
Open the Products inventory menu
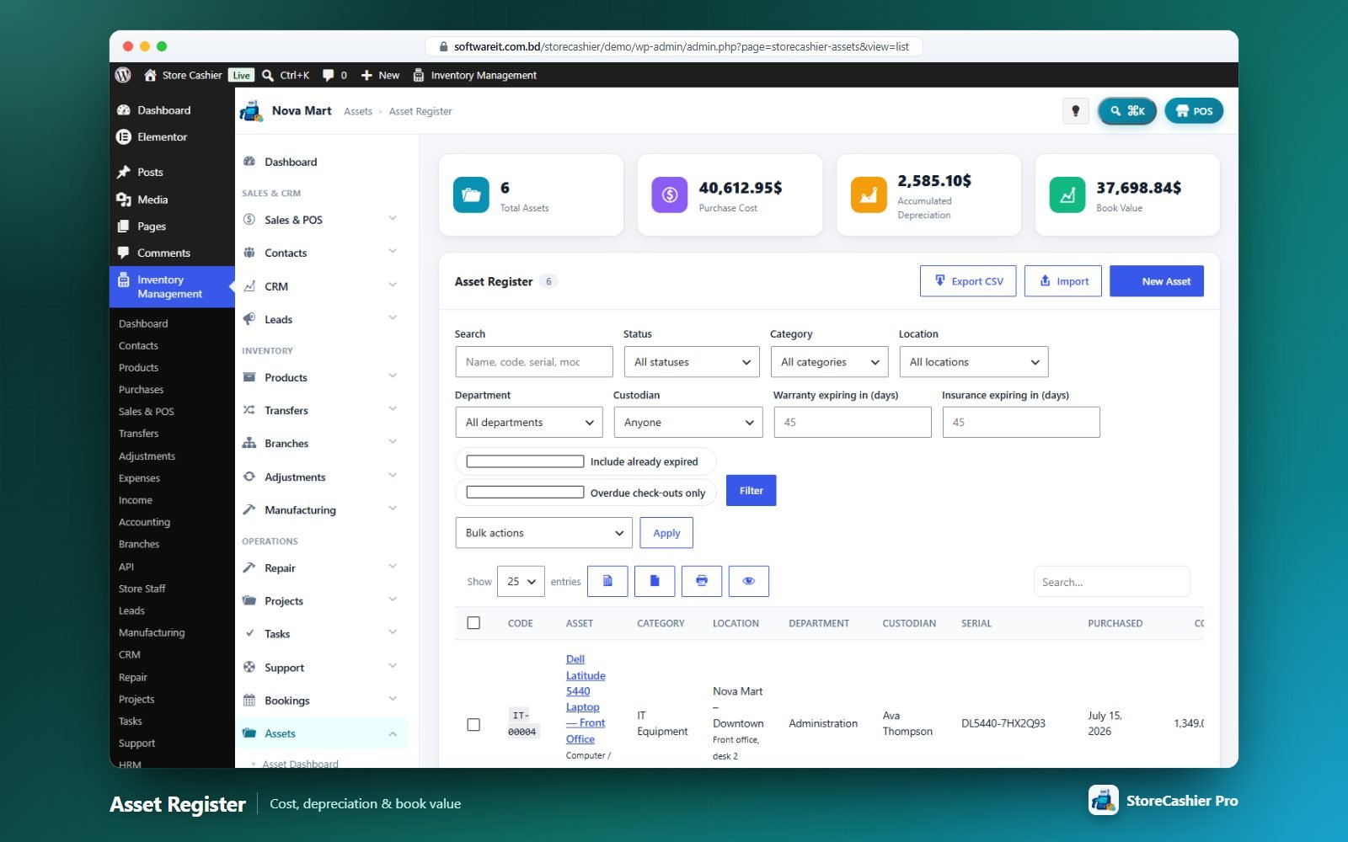[320, 377]
